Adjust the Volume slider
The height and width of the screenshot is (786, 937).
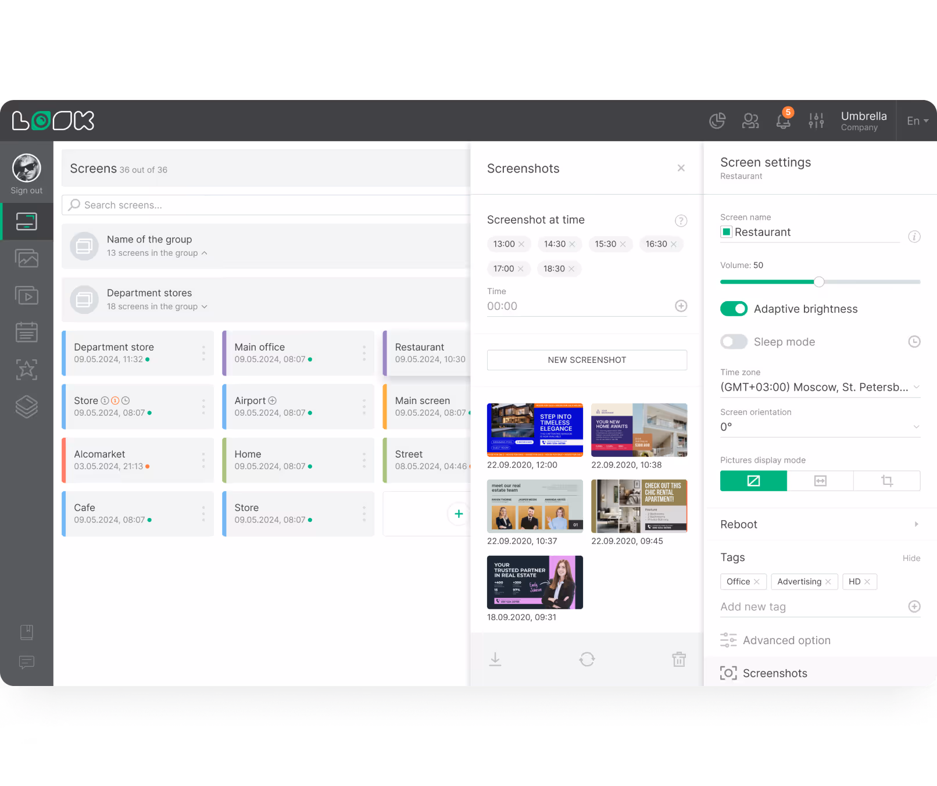tap(820, 281)
